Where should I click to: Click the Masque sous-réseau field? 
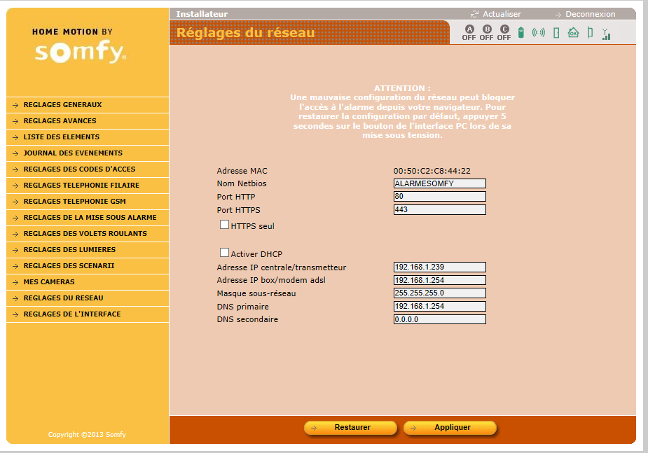(440, 293)
